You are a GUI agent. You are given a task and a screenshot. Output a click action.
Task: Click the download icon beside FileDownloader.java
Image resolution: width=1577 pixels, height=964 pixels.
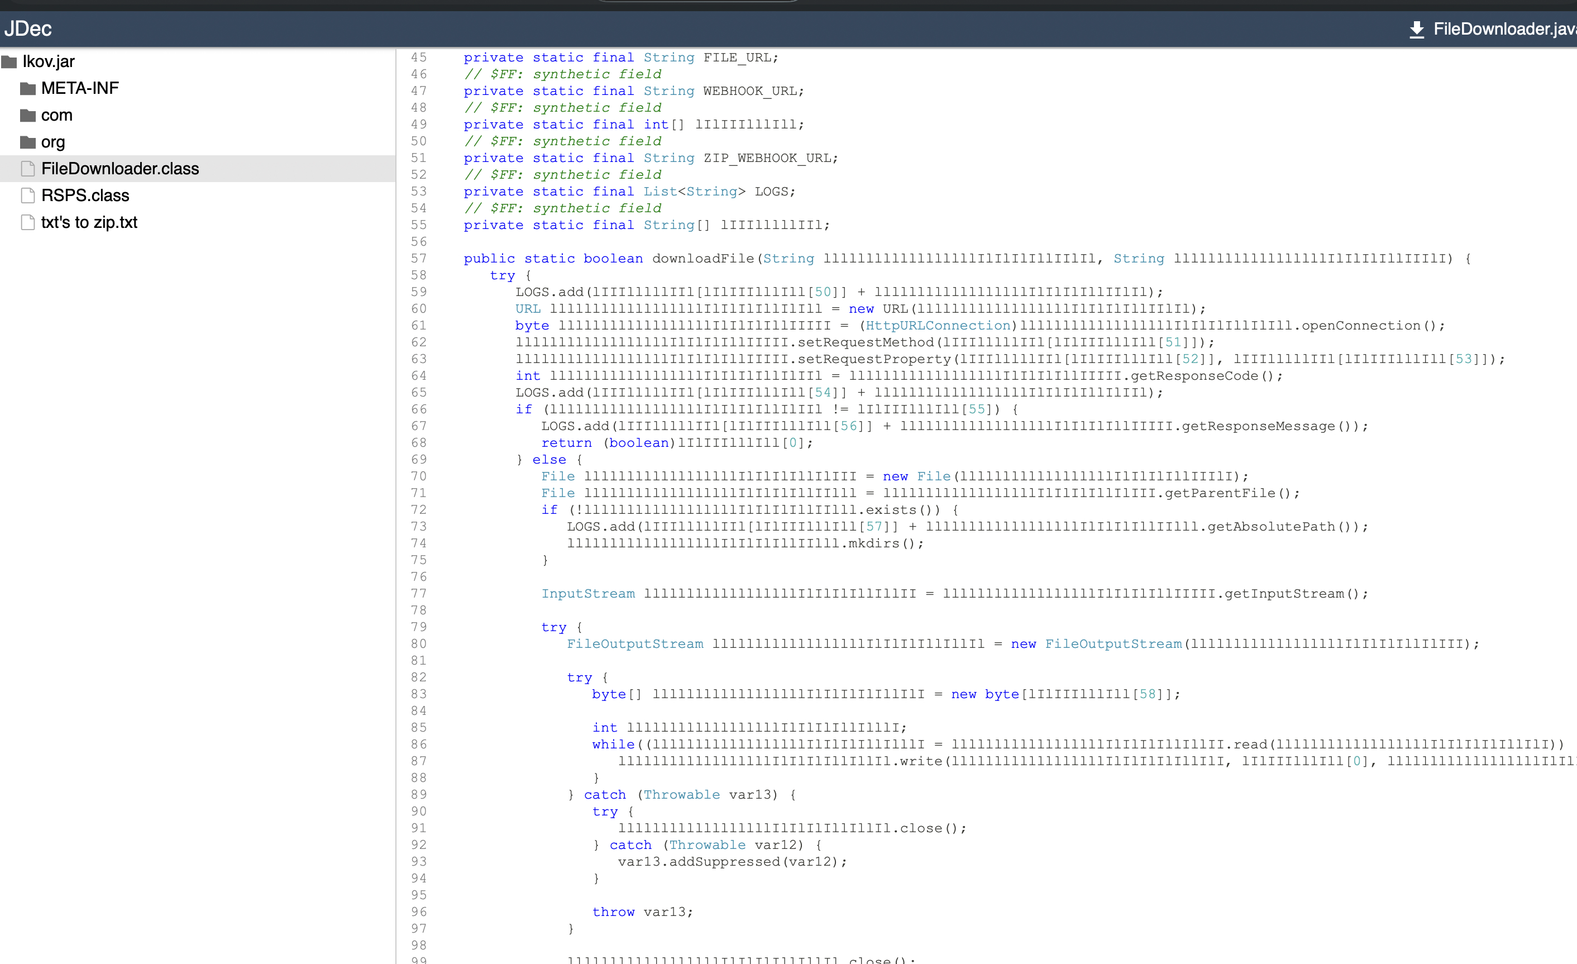pos(1416,30)
